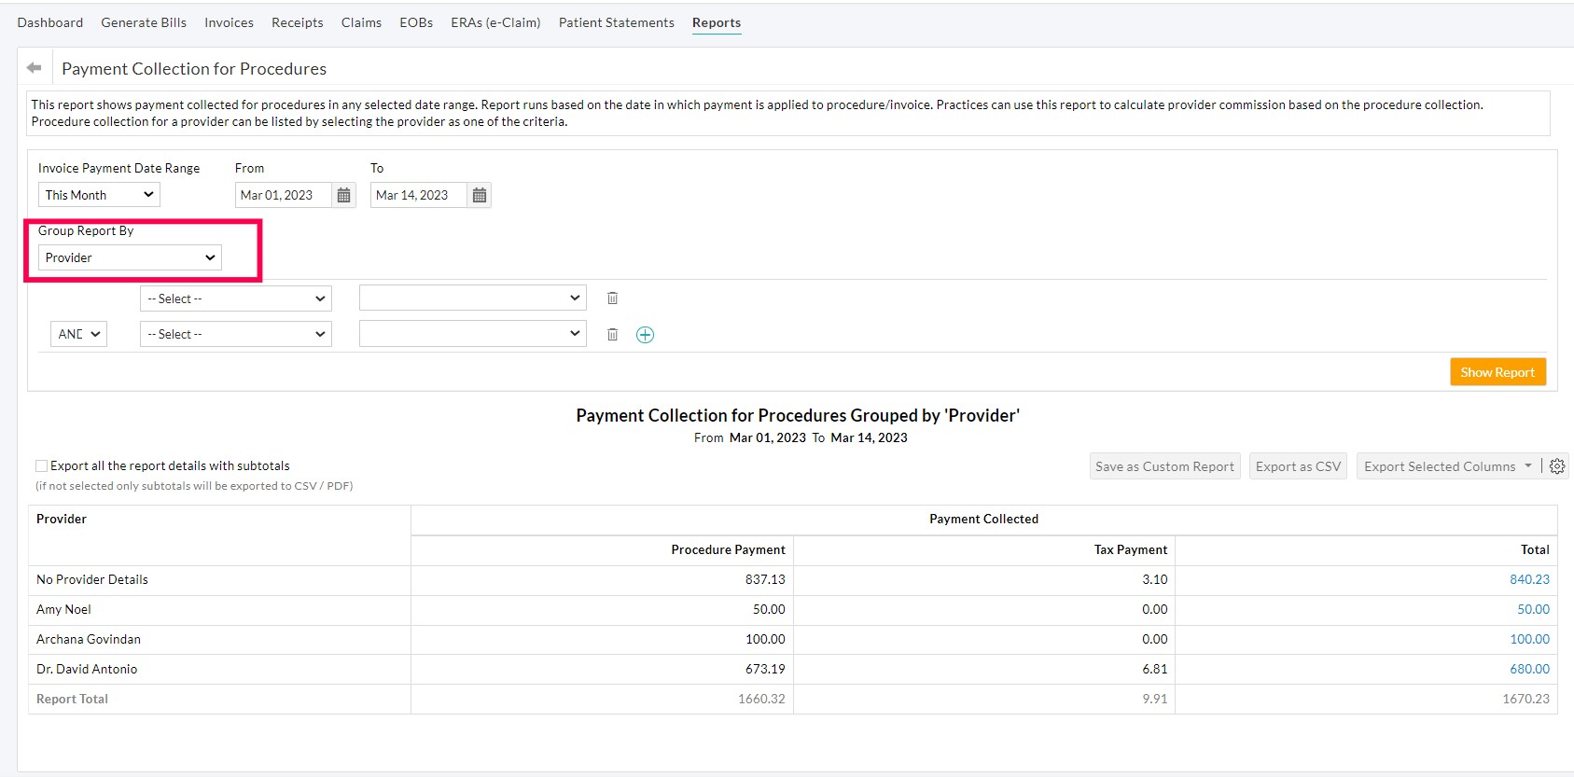The height and width of the screenshot is (777, 1574).
Task: Go to Generate Bills tab
Action: click(x=144, y=22)
